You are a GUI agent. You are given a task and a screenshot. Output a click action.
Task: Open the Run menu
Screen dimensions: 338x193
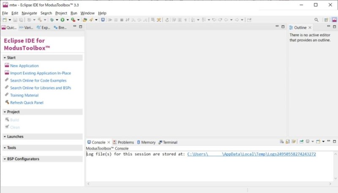click(x=74, y=13)
